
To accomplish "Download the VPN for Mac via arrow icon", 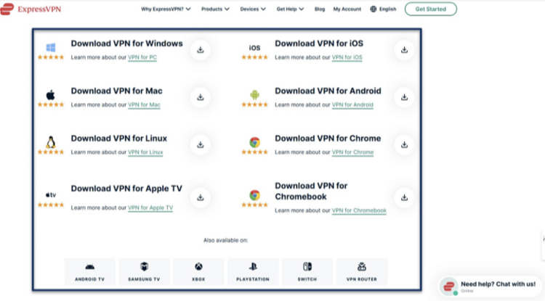I will coord(201,97).
